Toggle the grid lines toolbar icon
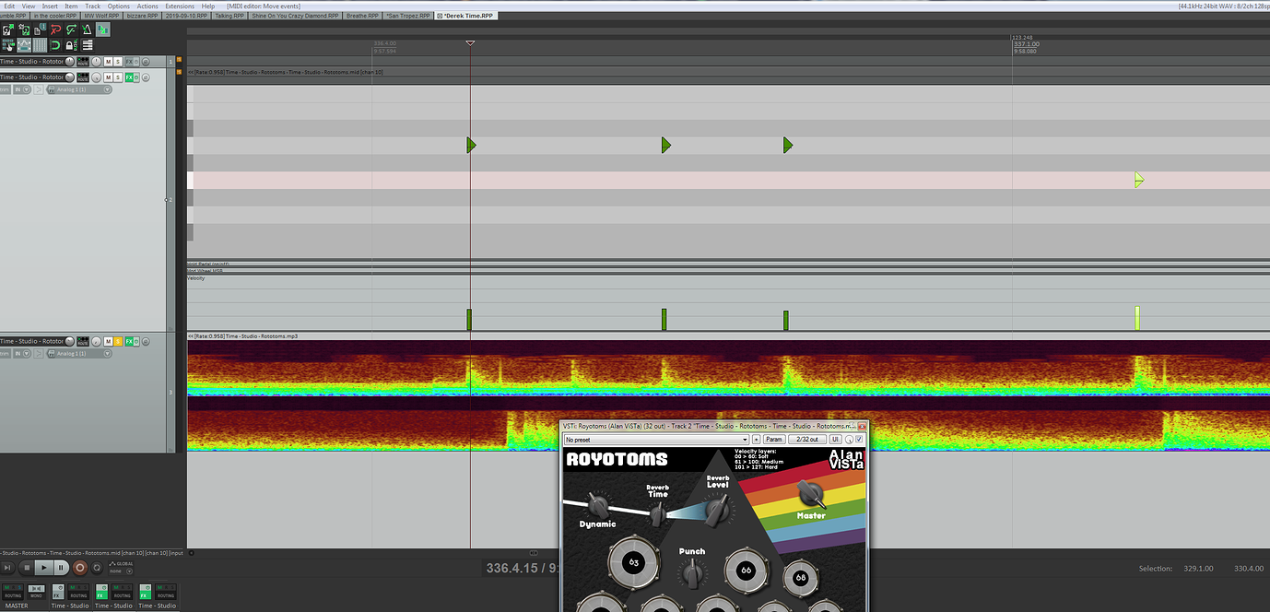 coord(39,44)
